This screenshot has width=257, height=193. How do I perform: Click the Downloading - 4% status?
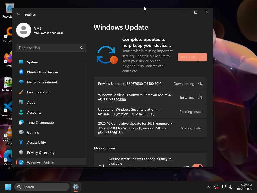(x=188, y=84)
